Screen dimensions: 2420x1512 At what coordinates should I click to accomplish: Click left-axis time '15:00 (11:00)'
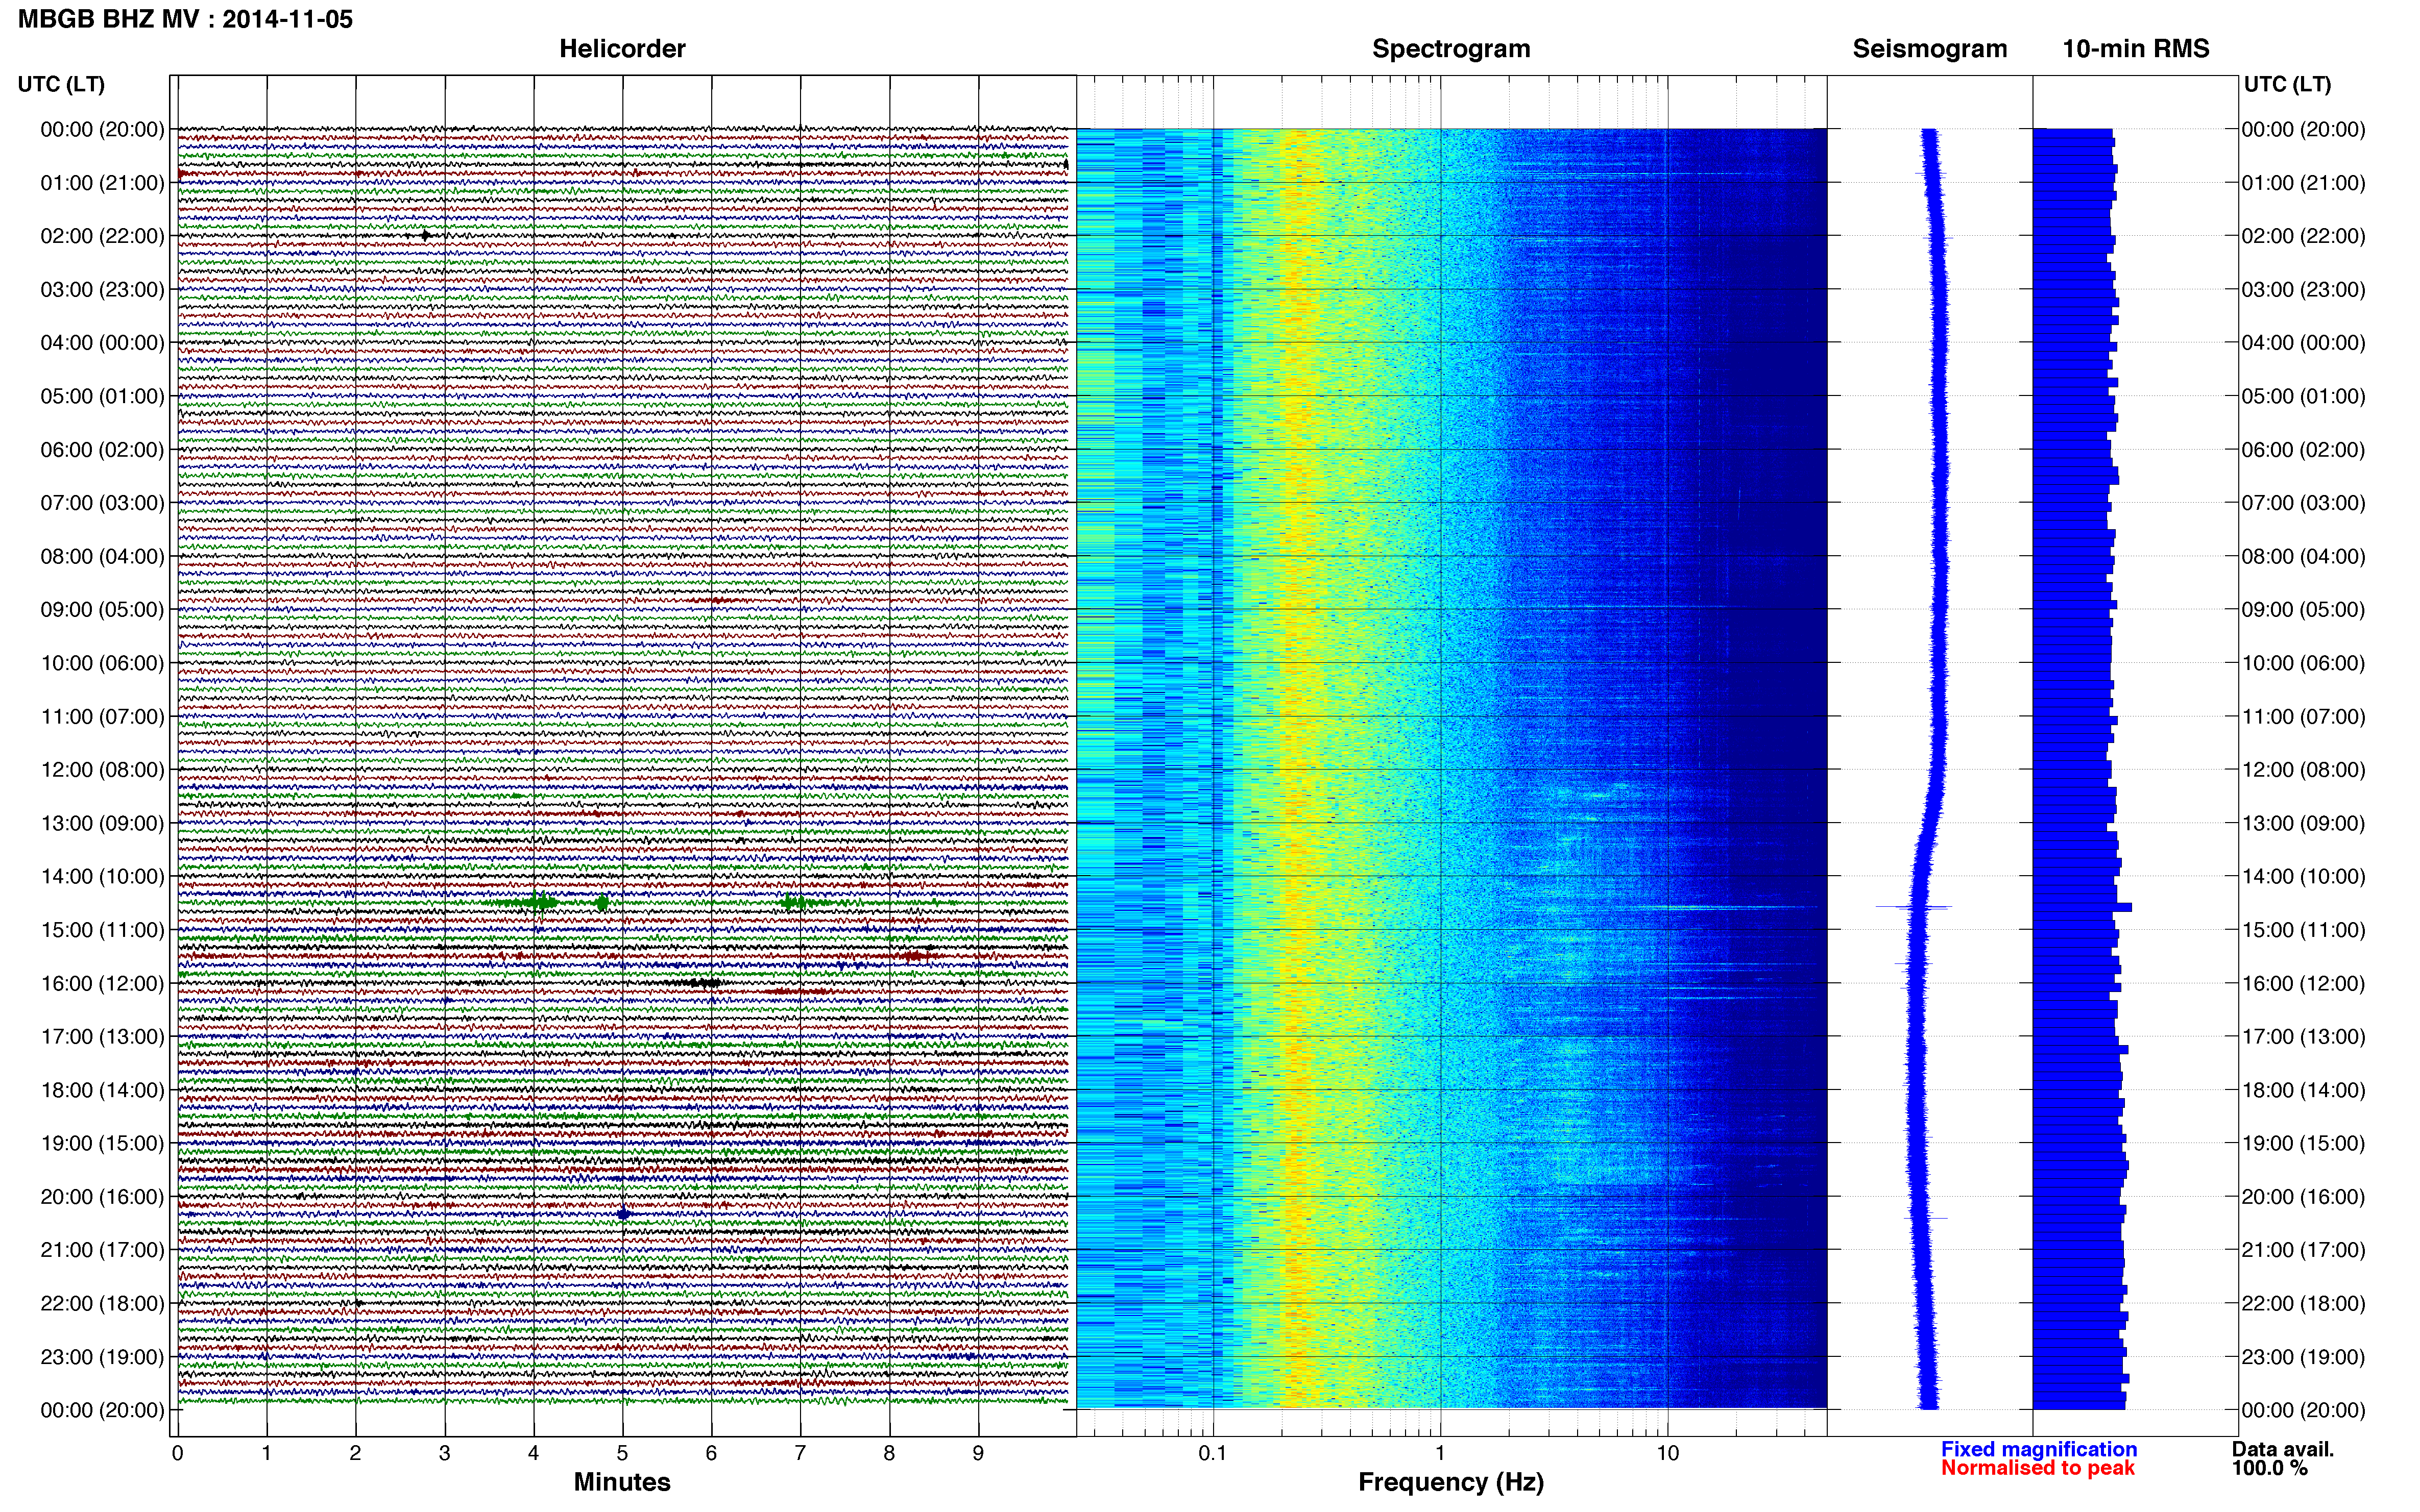pos(102,930)
